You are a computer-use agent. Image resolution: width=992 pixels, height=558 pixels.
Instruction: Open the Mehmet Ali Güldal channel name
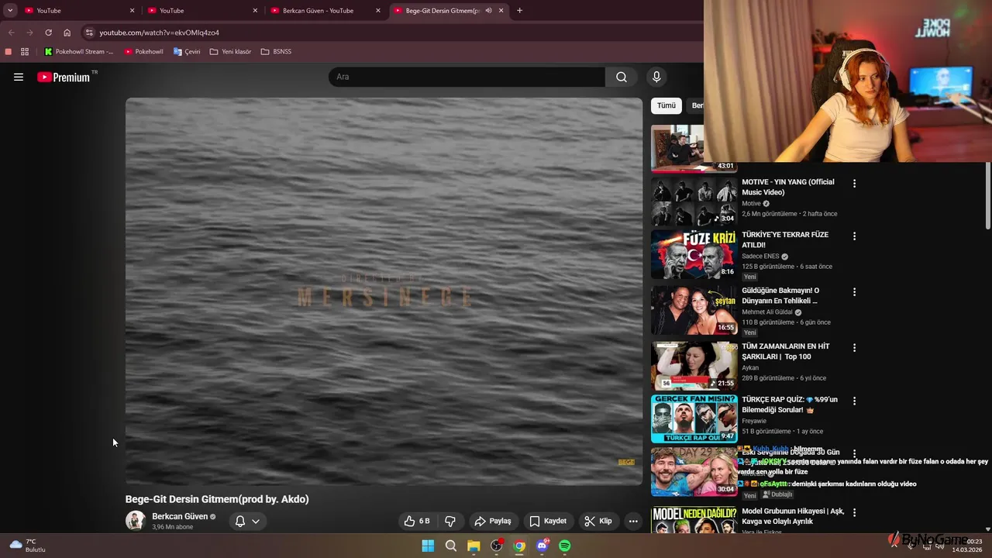(x=767, y=312)
